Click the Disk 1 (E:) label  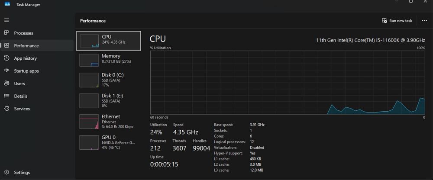(x=113, y=96)
